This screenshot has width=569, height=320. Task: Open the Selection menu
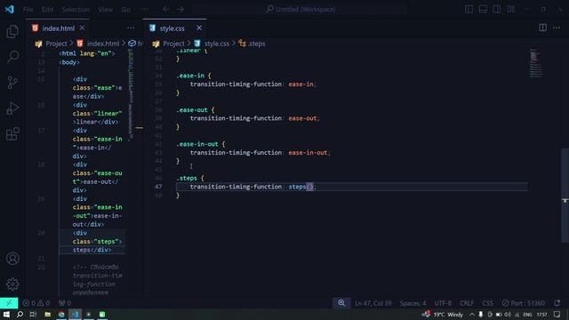click(x=76, y=10)
